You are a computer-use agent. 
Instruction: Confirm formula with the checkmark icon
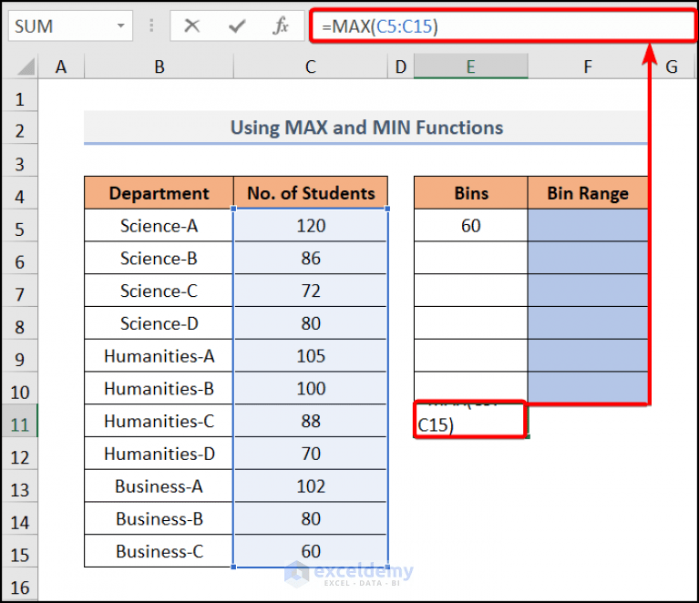tap(237, 26)
